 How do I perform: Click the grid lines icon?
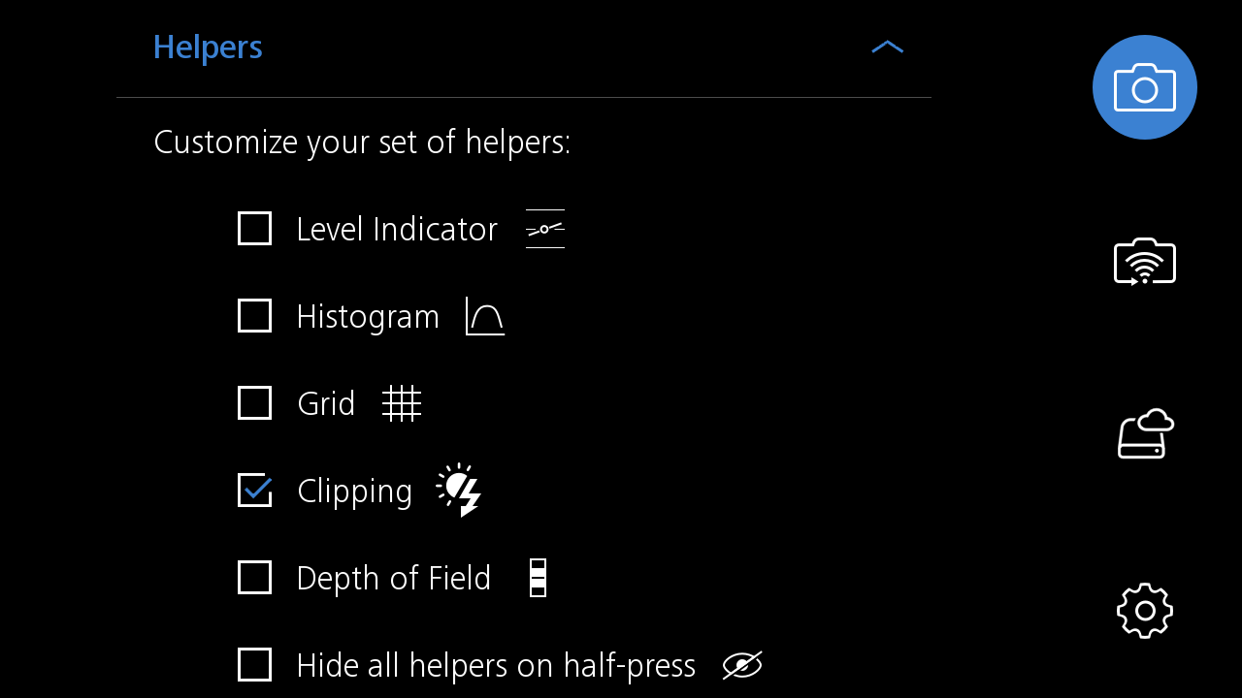click(402, 403)
